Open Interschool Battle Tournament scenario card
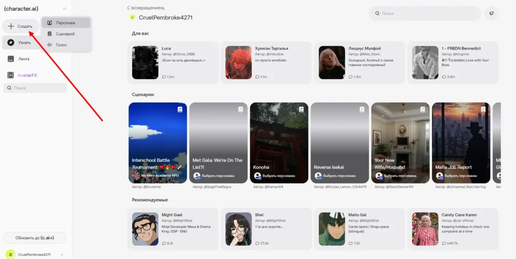The width and height of the screenshot is (516, 259). pos(158,143)
